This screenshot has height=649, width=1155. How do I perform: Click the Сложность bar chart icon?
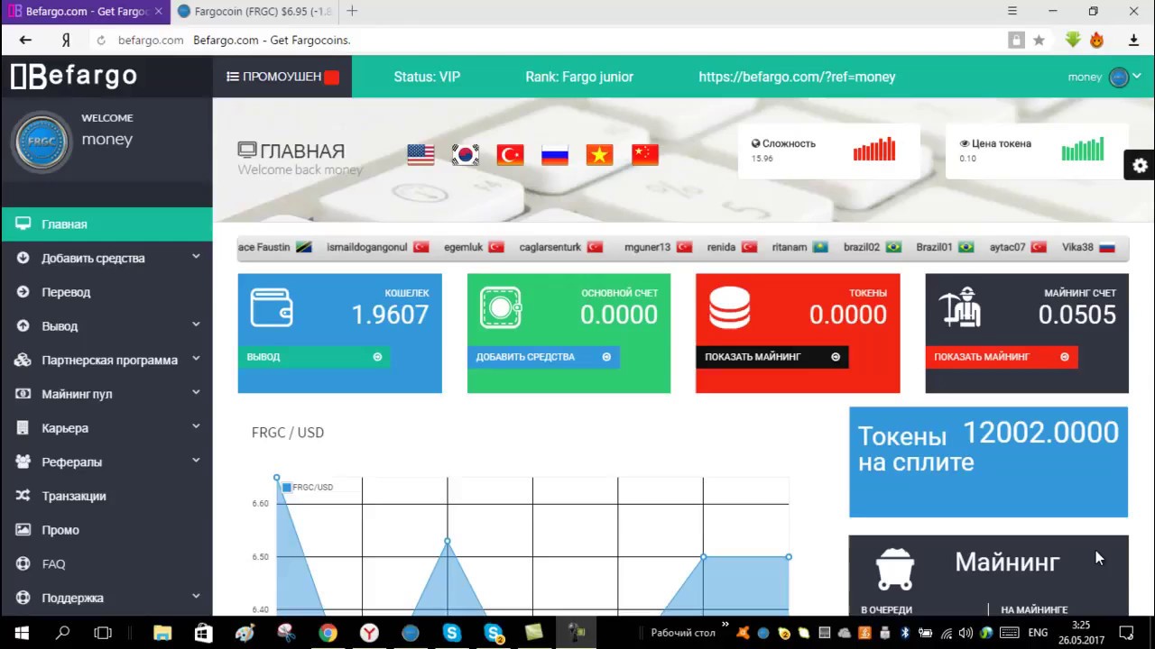pyautogui.click(x=874, y=150)
